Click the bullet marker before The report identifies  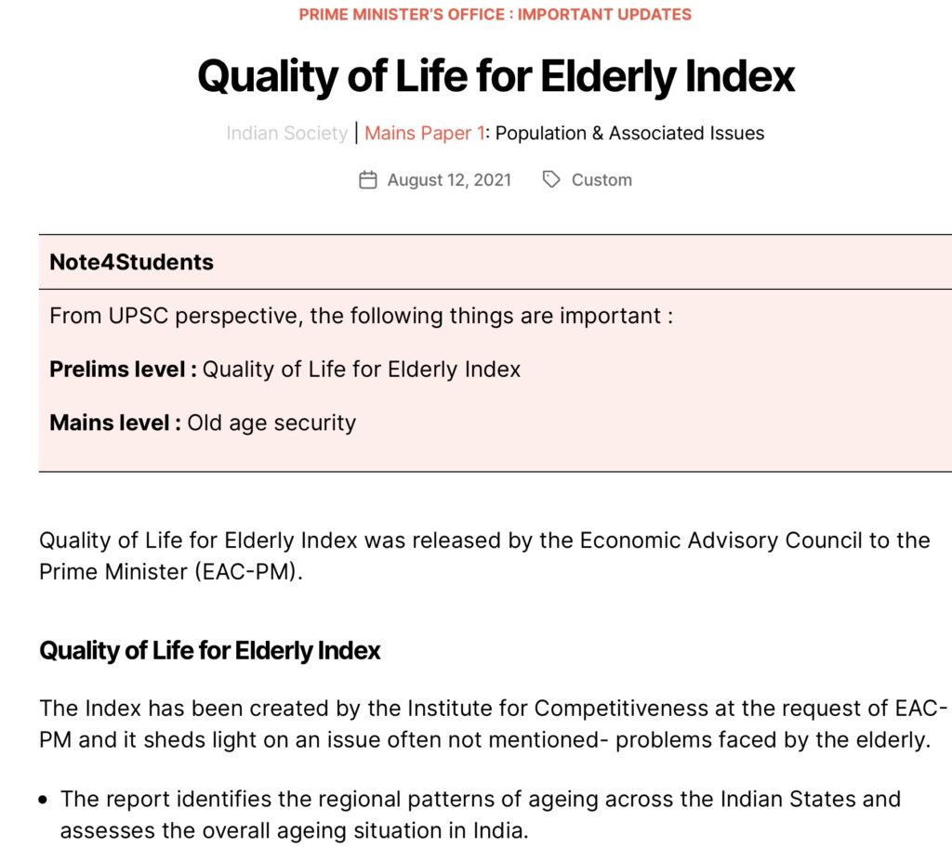(x=43, y=801)
